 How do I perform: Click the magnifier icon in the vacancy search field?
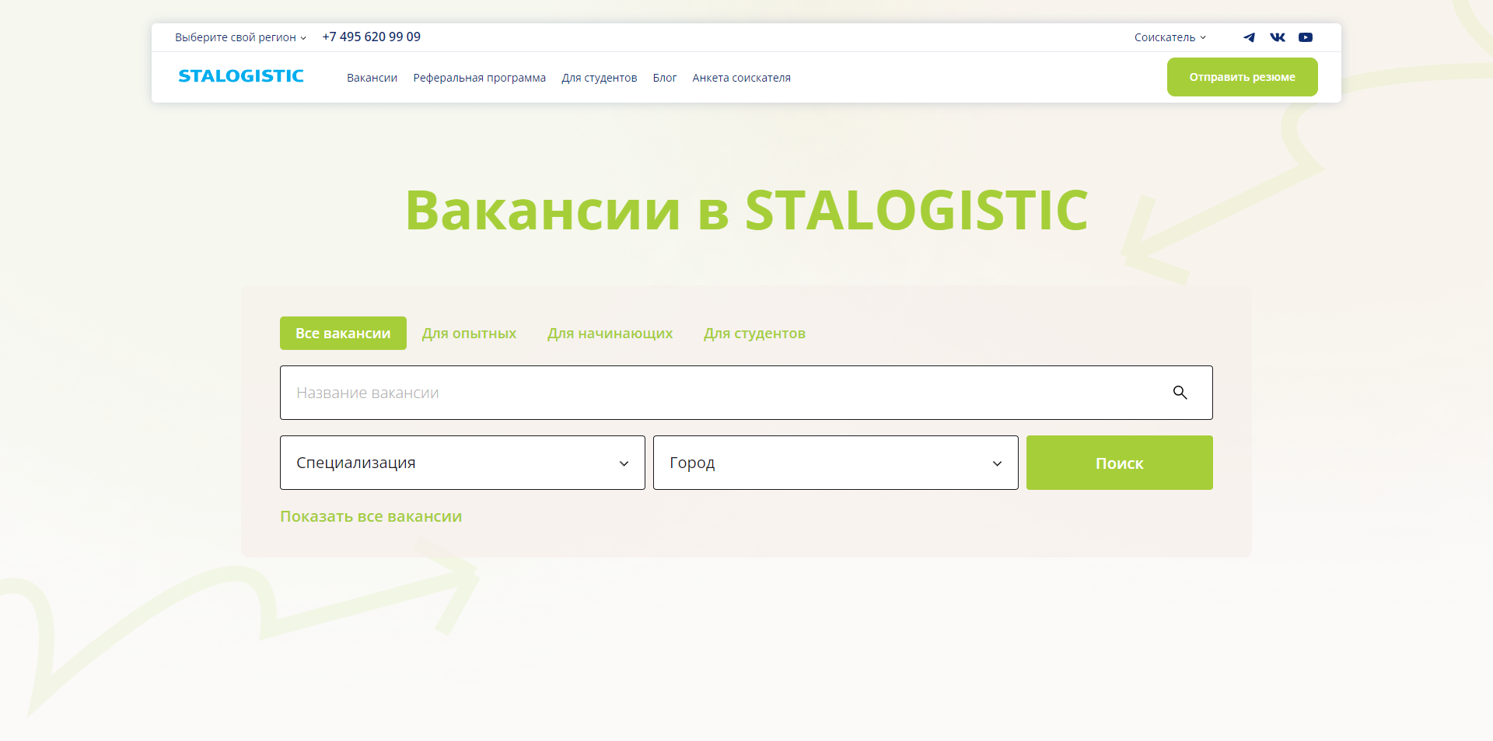coord(1180,393)
